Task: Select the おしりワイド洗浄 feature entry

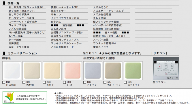Action: (19, 14)
